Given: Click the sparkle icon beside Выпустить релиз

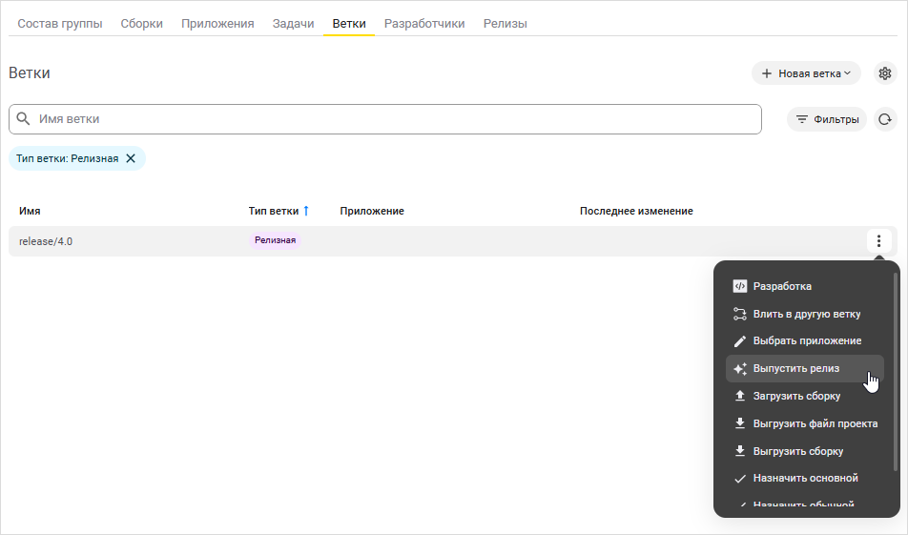Looking at the screenshot, I should click(739, 369).
